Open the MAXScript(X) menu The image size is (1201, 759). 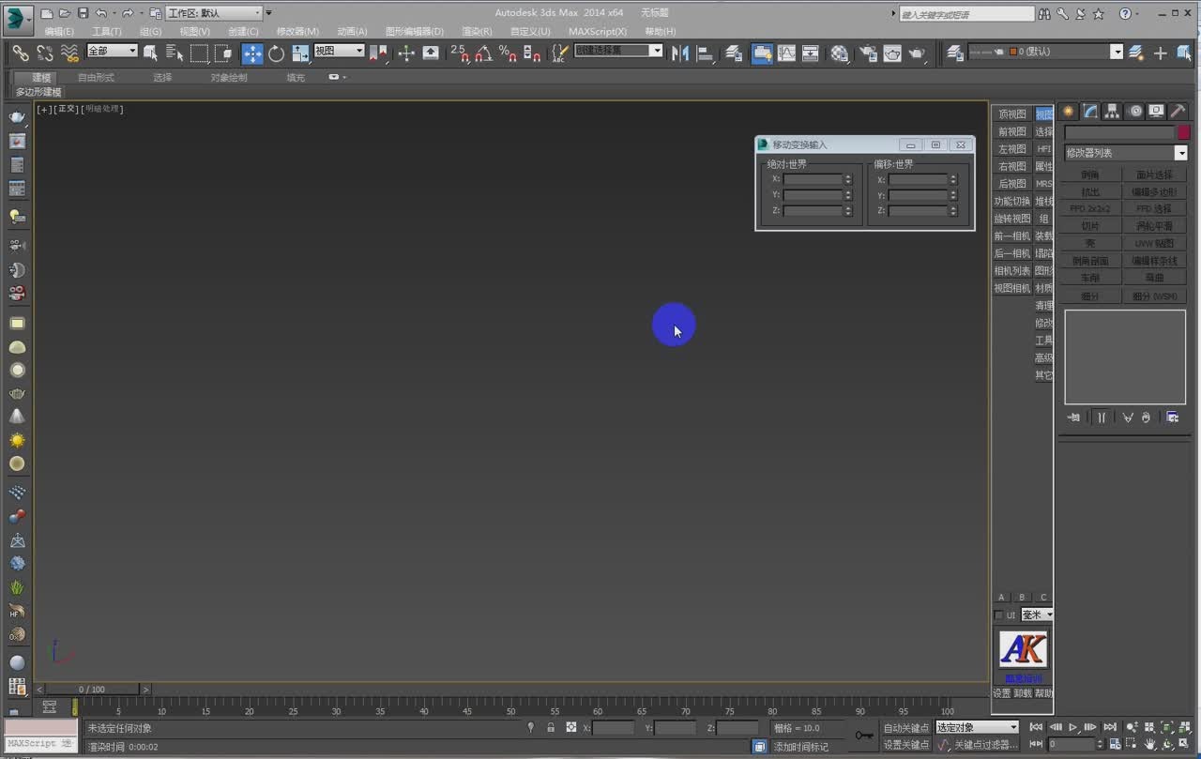click(598, 31)
